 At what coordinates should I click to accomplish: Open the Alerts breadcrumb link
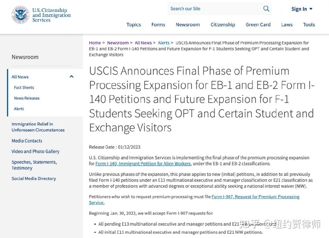[x=164, y=43]
